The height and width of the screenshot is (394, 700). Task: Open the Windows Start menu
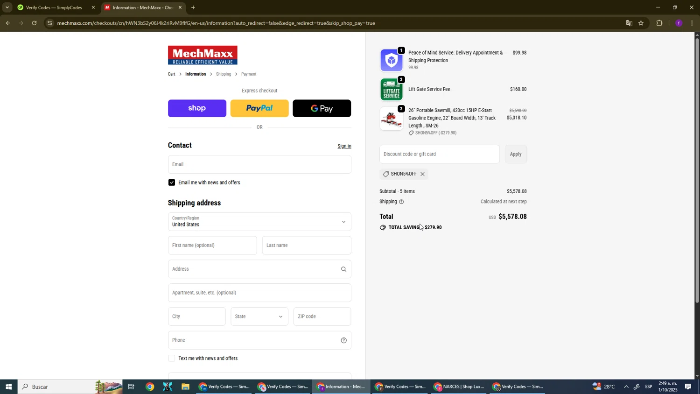(x=8, y=387)
